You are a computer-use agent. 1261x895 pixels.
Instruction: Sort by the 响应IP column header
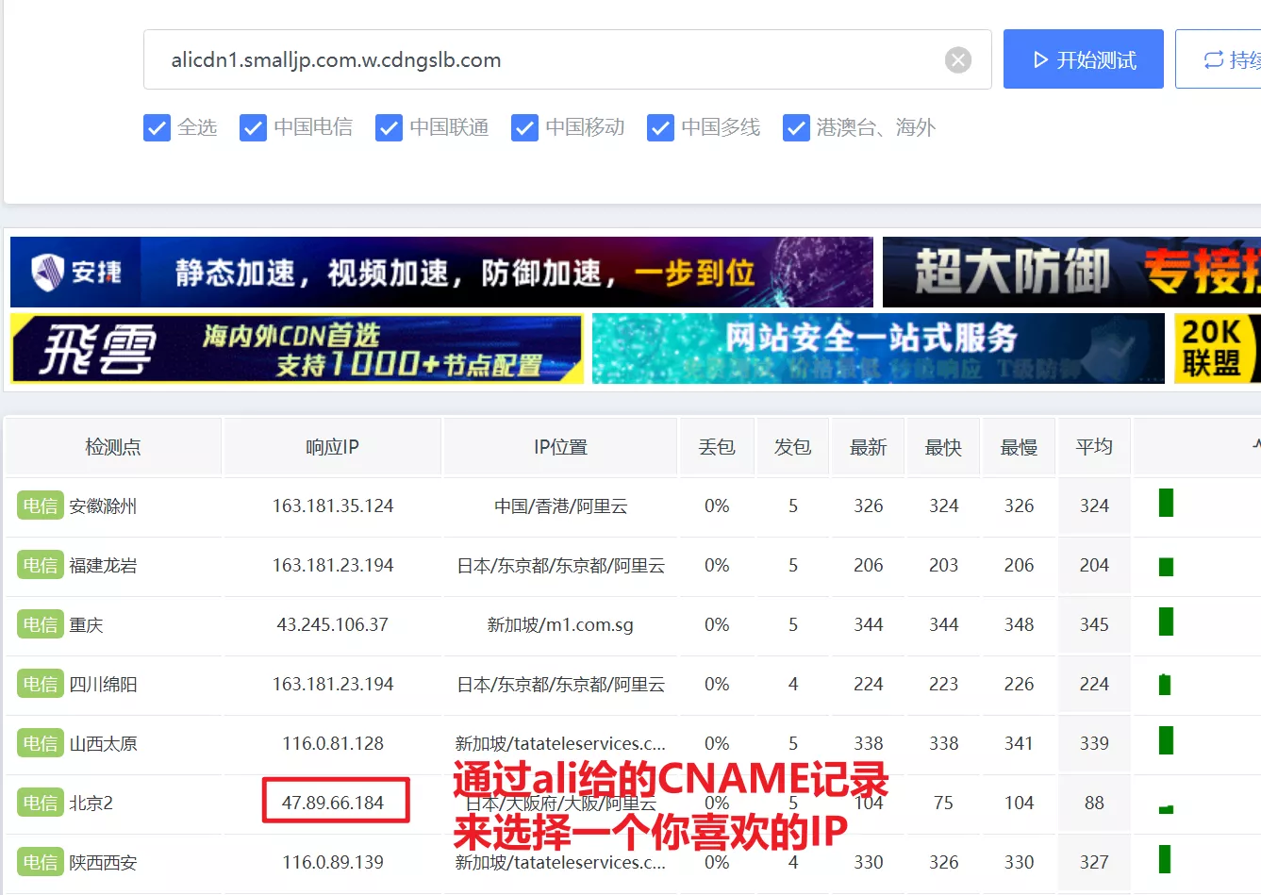[x=332, y=447]
